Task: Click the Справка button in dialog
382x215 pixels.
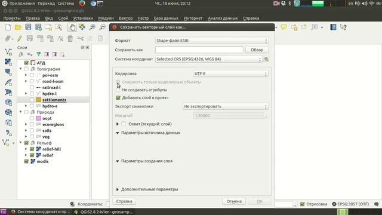Action: tap(124, 201)
